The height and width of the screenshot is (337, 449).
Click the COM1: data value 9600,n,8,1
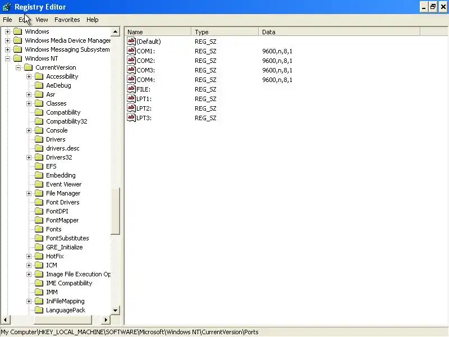[277, 51]
